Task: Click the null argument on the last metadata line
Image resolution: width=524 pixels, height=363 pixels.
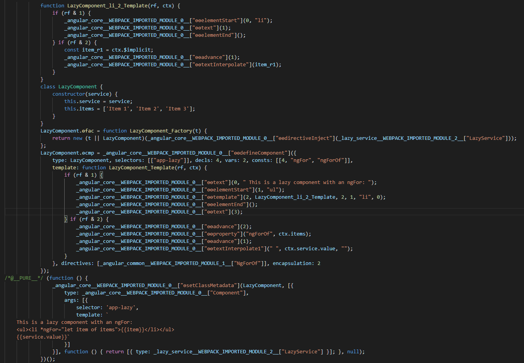Action: coord(354,351)
